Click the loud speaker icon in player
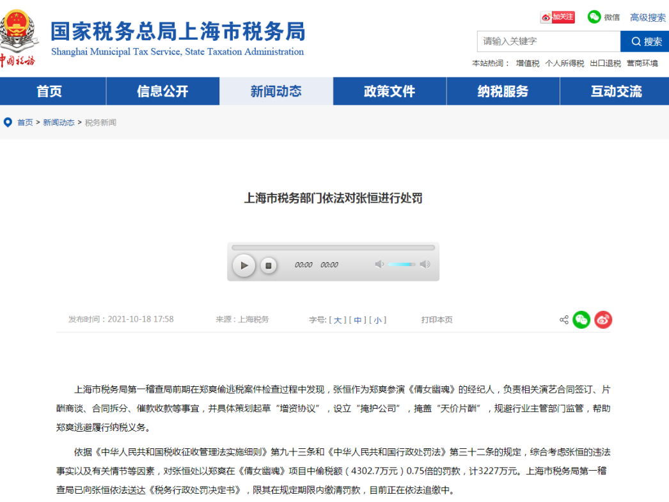Screen dimensions: 669x502 (x=425, y=264)
